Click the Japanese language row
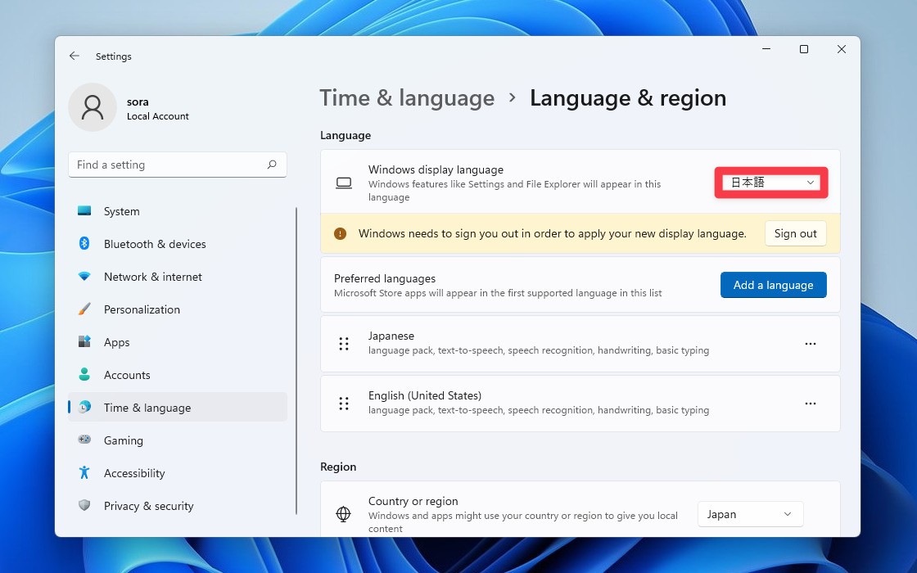Viewport: 917px width, 573px height. (580, 344)
